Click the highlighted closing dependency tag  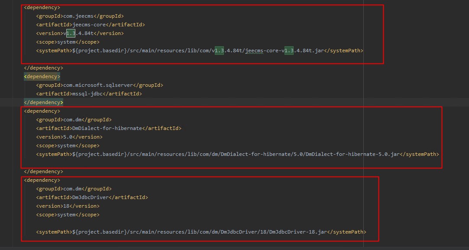tap(43, 102)
